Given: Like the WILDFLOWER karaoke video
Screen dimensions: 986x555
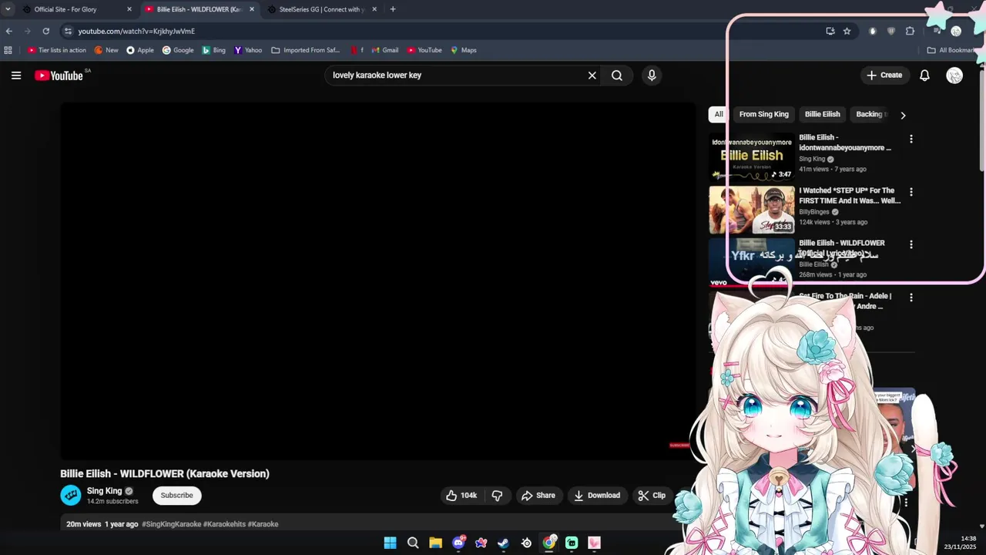Looking at the screenshot, I should [461, 496].
